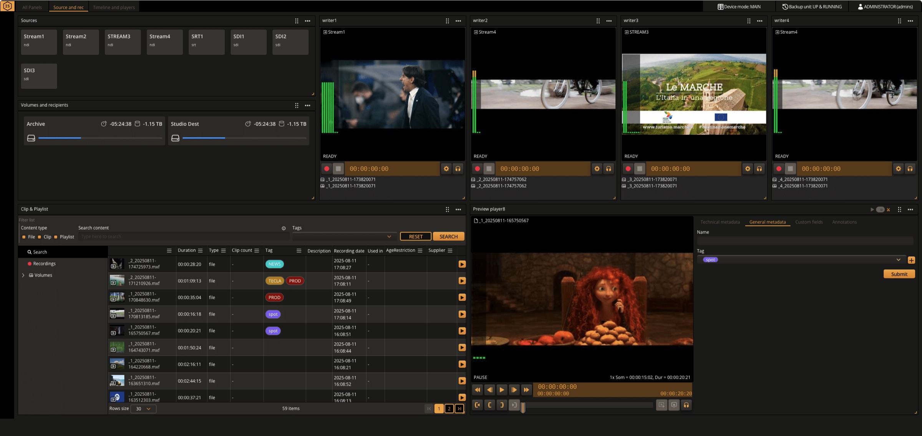The image size is (922, 436).
Task: Start recording on writer4
Action: [x=779, y=169]
